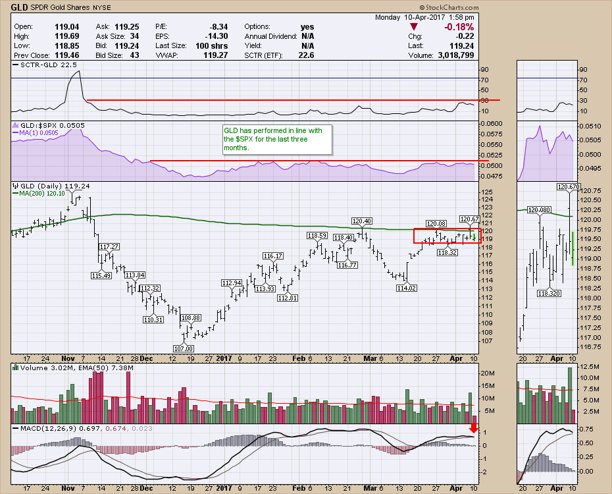
Task: Click the 120.67 price label in main chart
Action: click(469, 219)
